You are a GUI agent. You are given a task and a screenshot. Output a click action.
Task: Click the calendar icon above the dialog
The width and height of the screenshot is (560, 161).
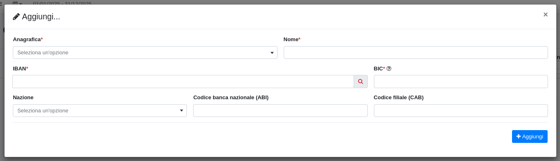[15, 2]
